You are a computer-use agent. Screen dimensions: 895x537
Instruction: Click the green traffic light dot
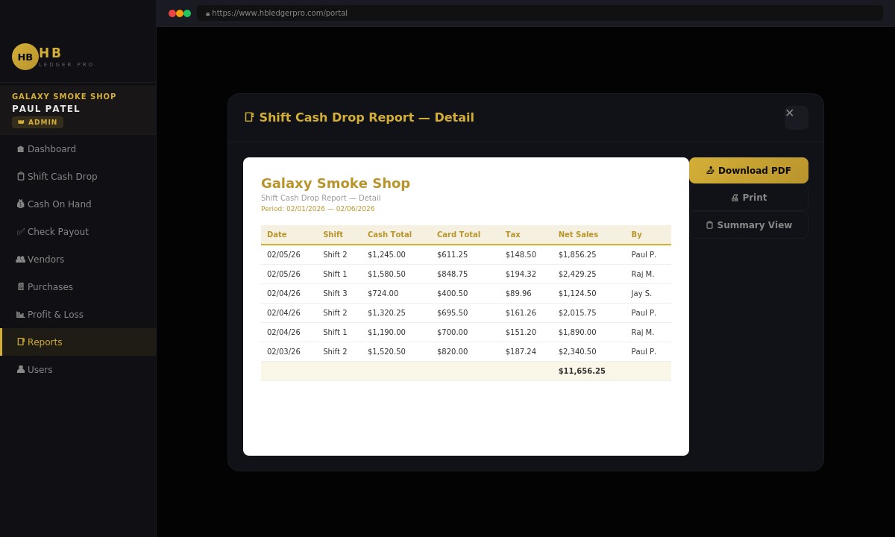point(186,13)
